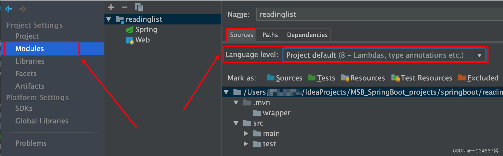Mark folder as Test Resources
This screenshot has height=156, width=503.
422,78
